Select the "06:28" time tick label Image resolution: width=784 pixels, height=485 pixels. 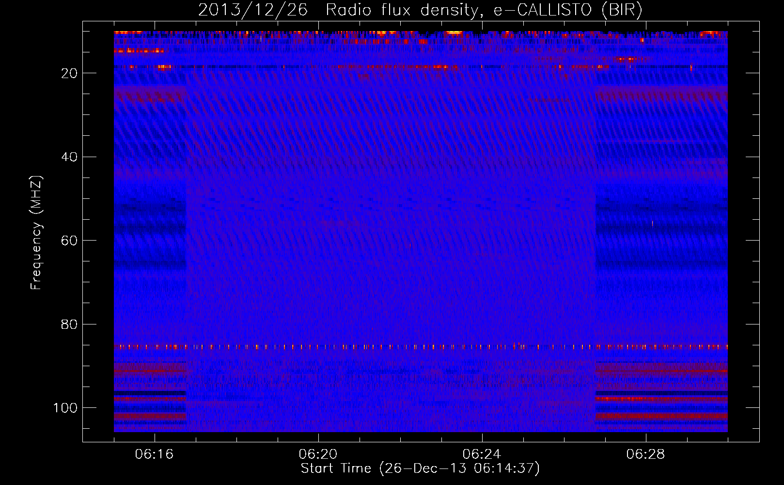(646, 454)
